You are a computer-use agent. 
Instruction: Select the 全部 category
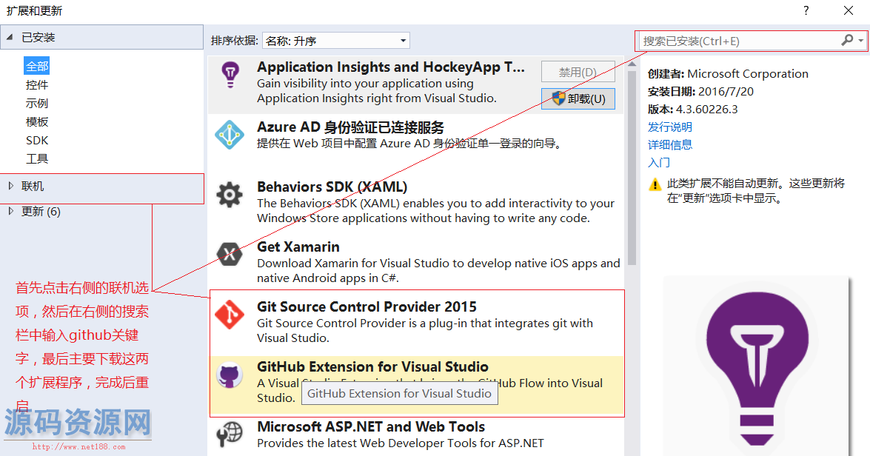[x=37, y=67]
